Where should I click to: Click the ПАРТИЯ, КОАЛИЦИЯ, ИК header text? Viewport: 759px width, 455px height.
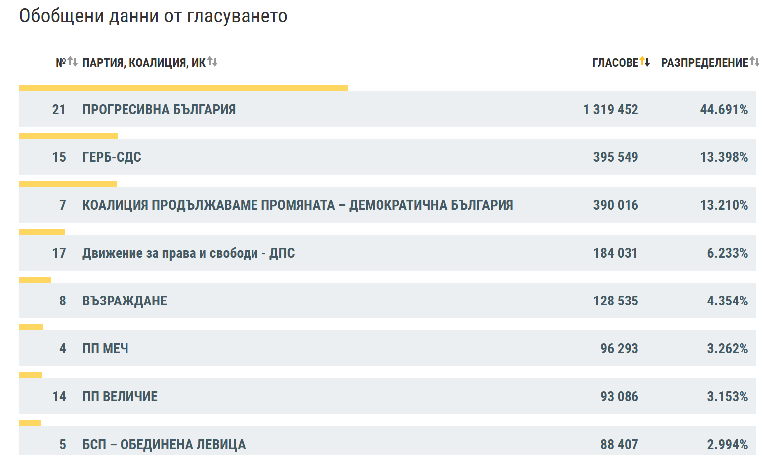[x=144, y=63]
